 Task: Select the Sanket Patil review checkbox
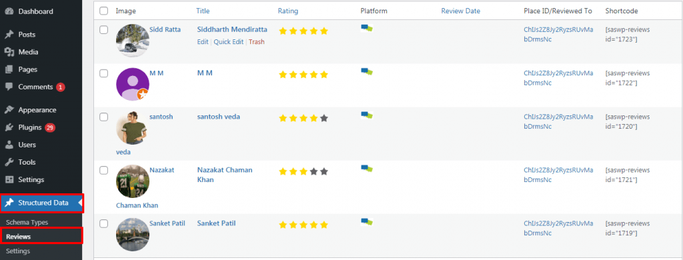point(103,223)
